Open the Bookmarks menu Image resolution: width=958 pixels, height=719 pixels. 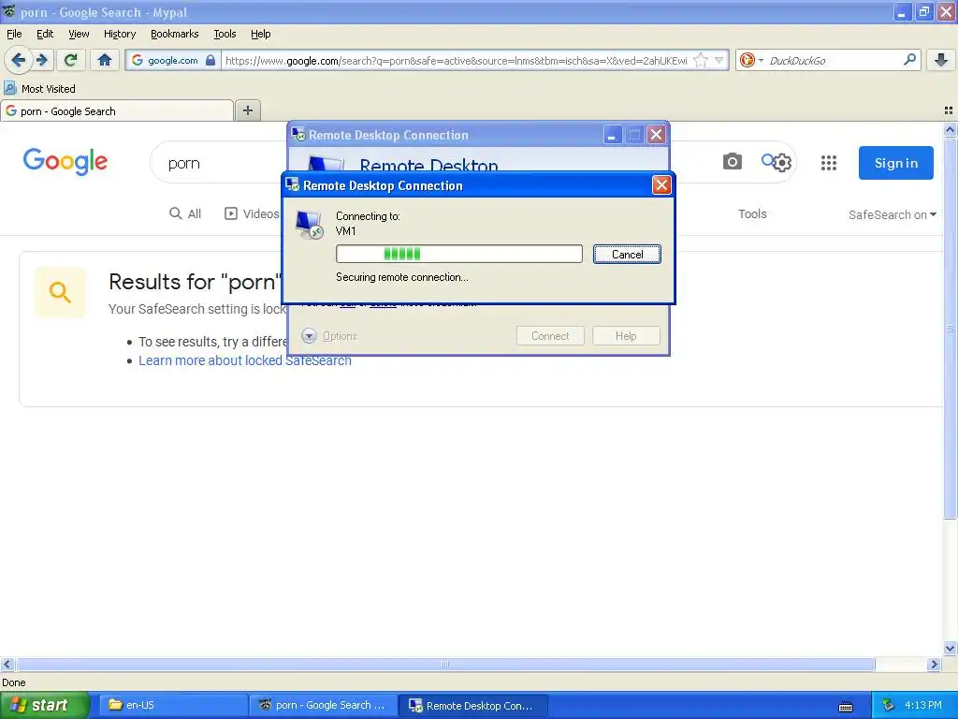point(174,34)
